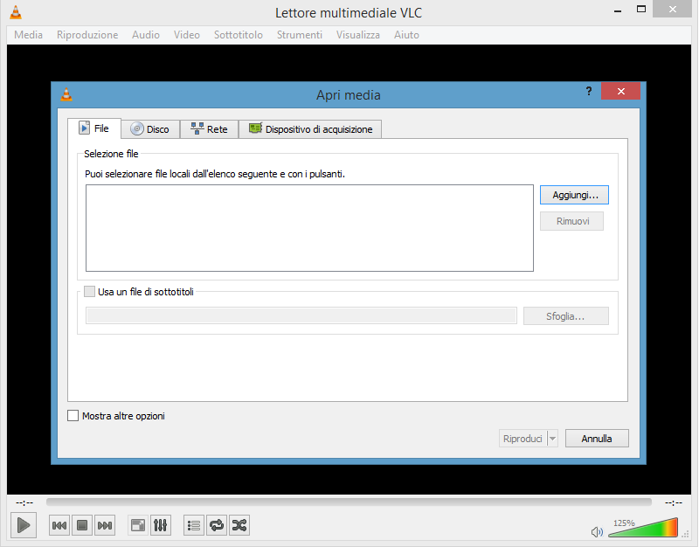Click the file selection list box

point(309,228)
